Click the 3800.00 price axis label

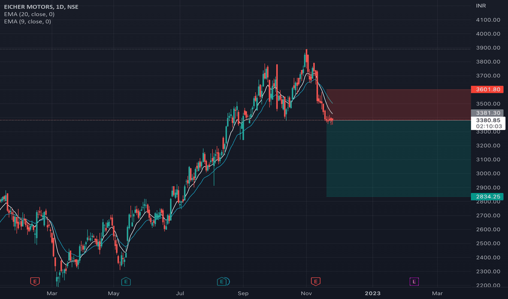coord(488,62)
